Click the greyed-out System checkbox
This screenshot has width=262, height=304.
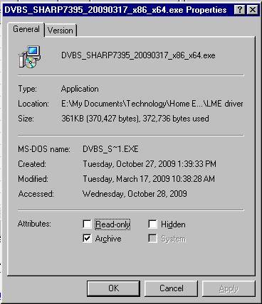[x=152, y=238]
